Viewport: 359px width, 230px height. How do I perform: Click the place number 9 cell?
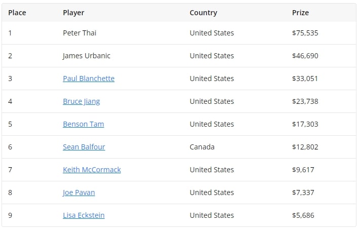click(x=10, y=215)
